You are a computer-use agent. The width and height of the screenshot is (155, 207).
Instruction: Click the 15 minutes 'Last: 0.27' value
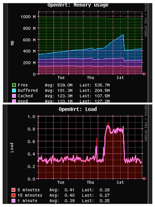click(x=96, y=195)
